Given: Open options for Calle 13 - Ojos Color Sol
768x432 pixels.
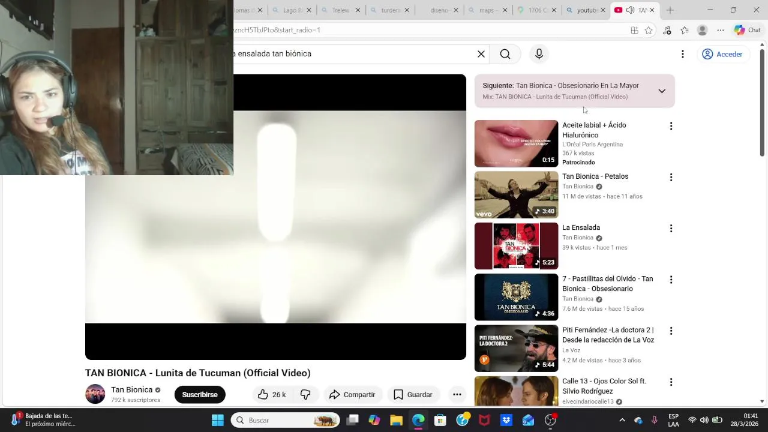Looking at the screenshot, I should pyautogui.click(x=671, y=382).
